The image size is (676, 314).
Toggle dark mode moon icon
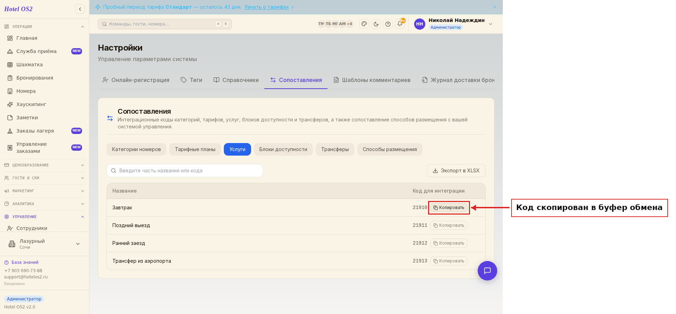tap(376, 24)
